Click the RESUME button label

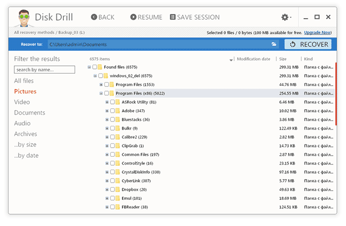150,17
